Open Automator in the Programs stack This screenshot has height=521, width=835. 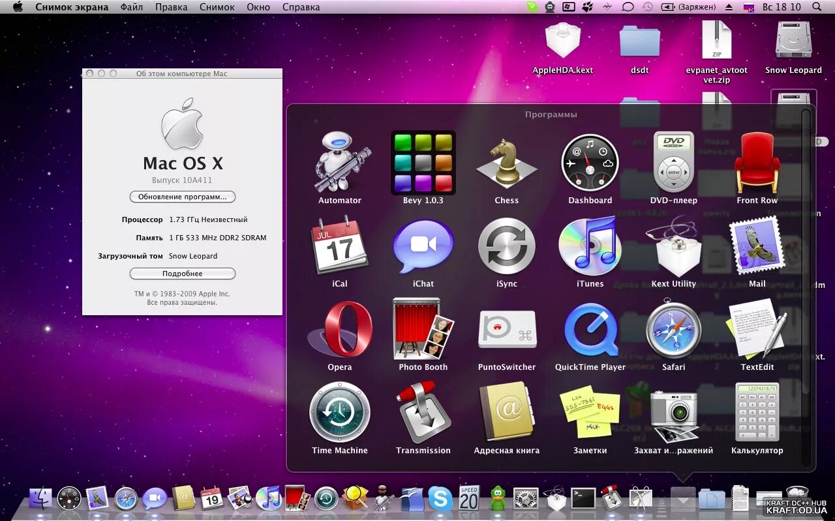(x=340, y=163)
